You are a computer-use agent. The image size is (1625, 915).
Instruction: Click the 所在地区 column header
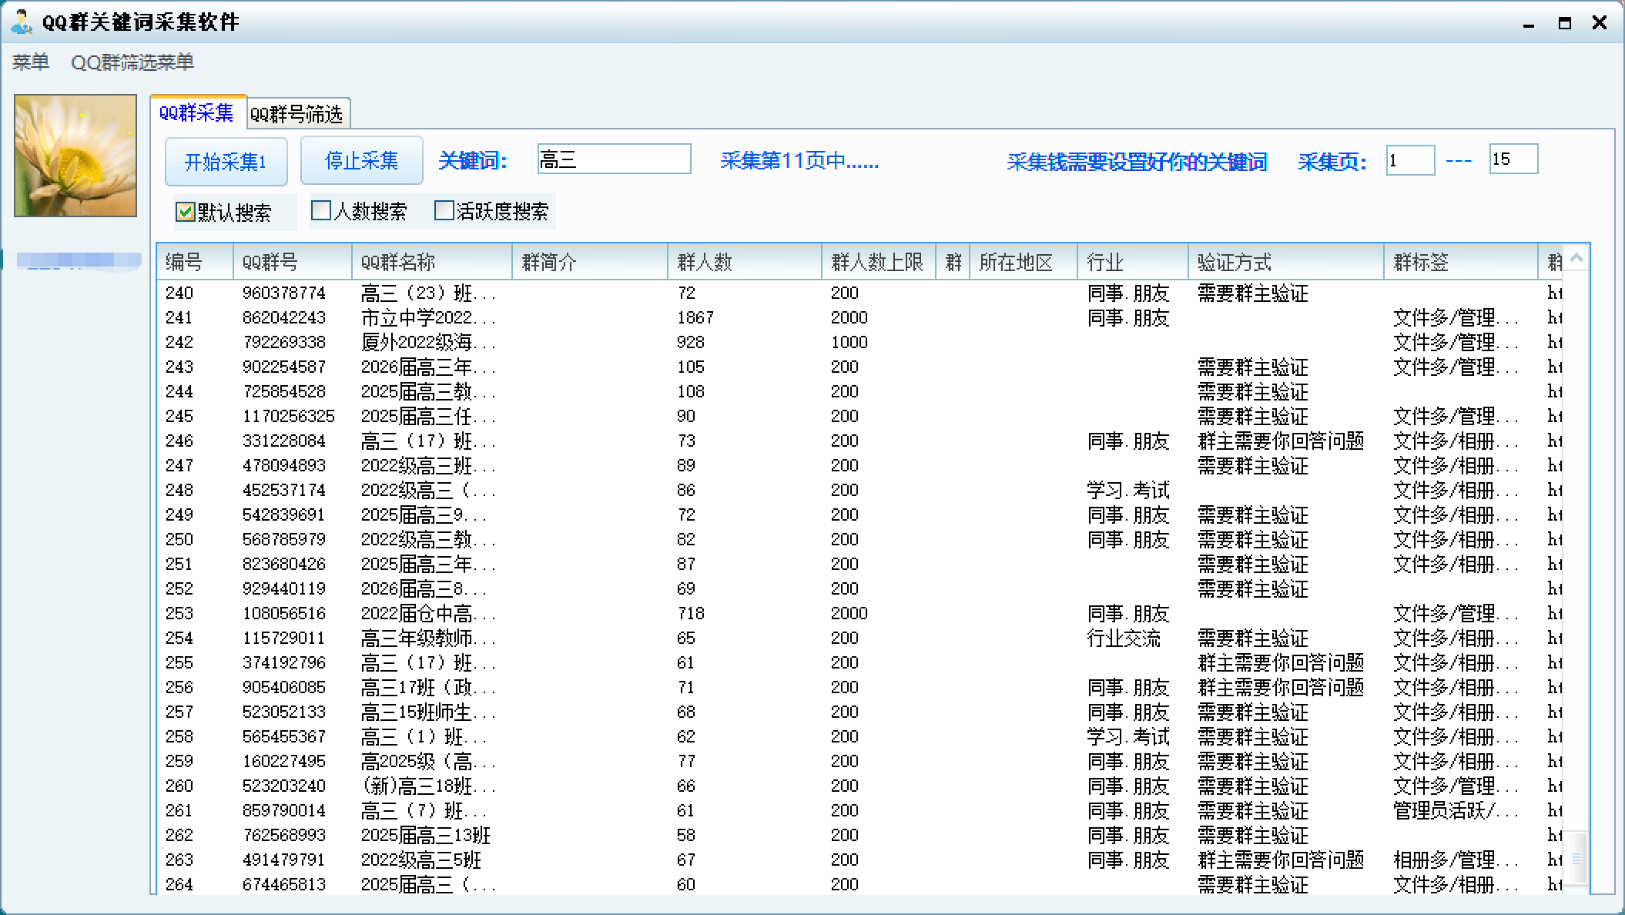pyautogui.click(x=1024, y=262)
